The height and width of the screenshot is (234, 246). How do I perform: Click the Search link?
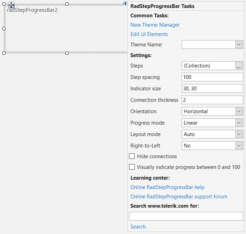(138, 227)
